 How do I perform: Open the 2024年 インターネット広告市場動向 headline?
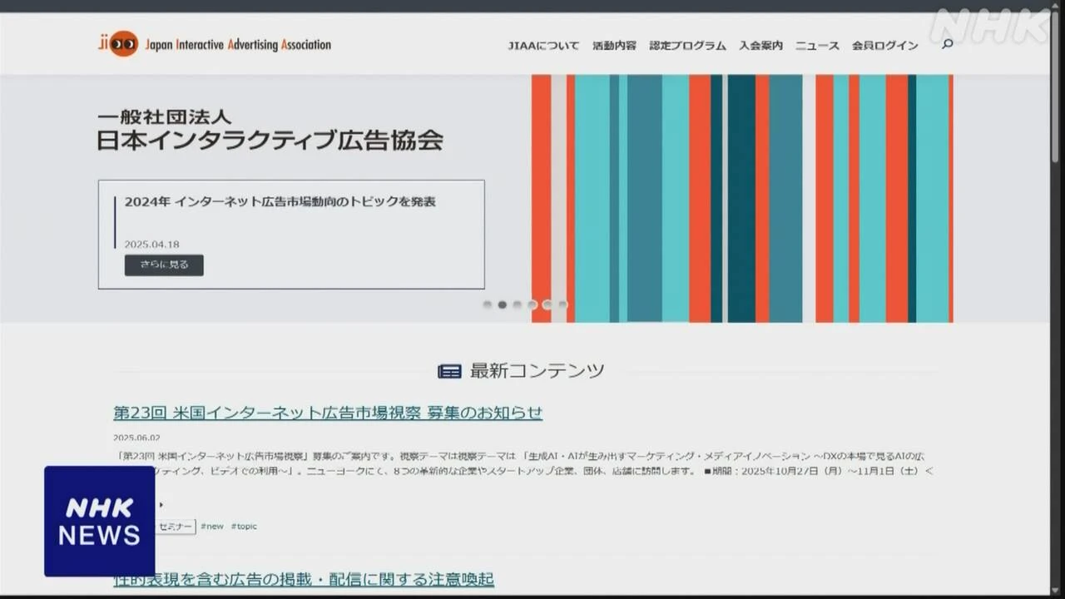tap(280, 201)
